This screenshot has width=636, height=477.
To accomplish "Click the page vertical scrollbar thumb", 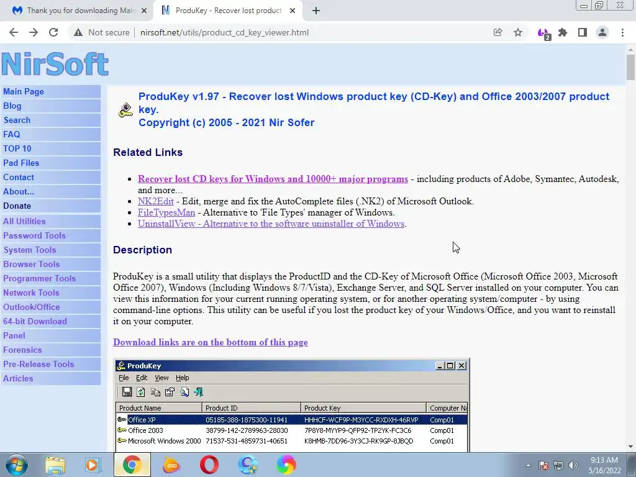I will pos(630,67).
